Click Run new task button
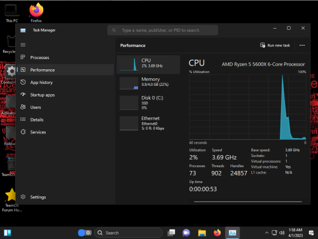This screenshot has height=239, width=318. point(275,45)
